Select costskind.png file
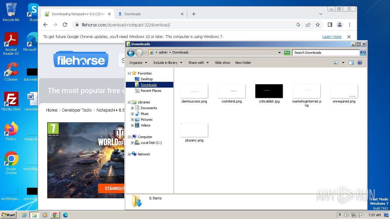 tap(232, 94)
